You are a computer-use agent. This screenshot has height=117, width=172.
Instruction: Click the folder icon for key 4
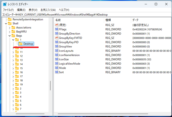[x=17, y=97]
